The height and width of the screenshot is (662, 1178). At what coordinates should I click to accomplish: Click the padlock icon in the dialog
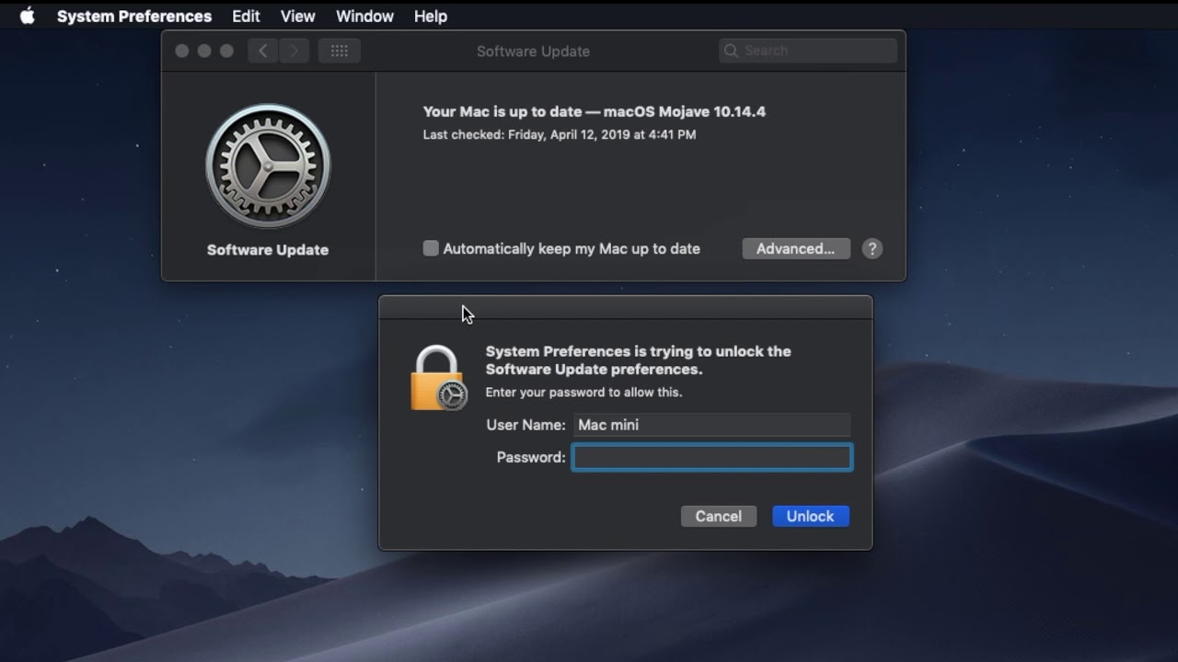point(439,378)
